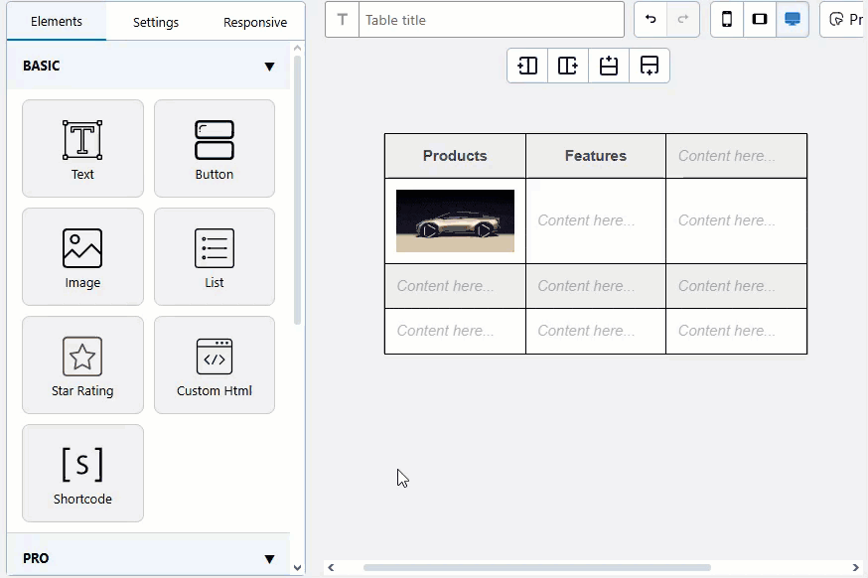Screen dimensions: 868x578
Task: Pick the Custom Html element
Action: (214, 364)
